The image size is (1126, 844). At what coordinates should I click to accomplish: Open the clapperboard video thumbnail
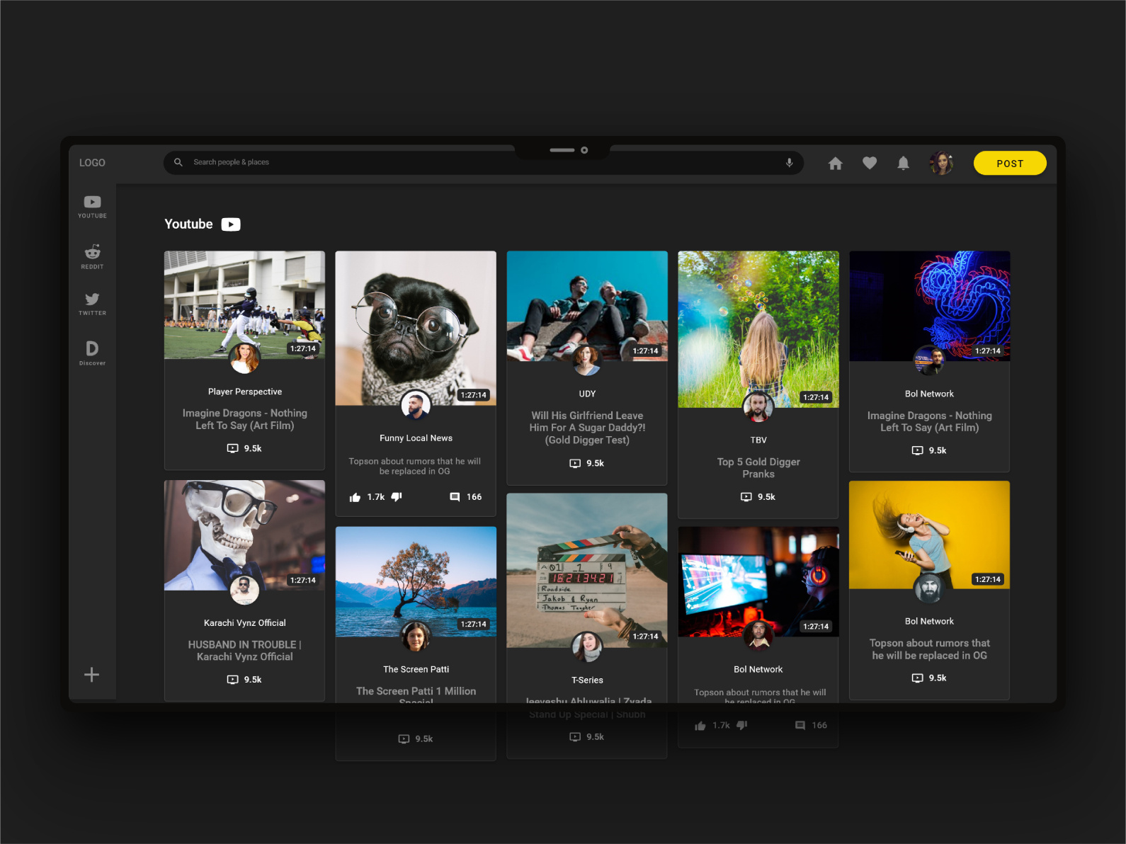[587, 571]
